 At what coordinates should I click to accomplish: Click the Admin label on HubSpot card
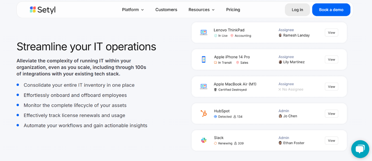pyautogui.click(x=284, y=111)
